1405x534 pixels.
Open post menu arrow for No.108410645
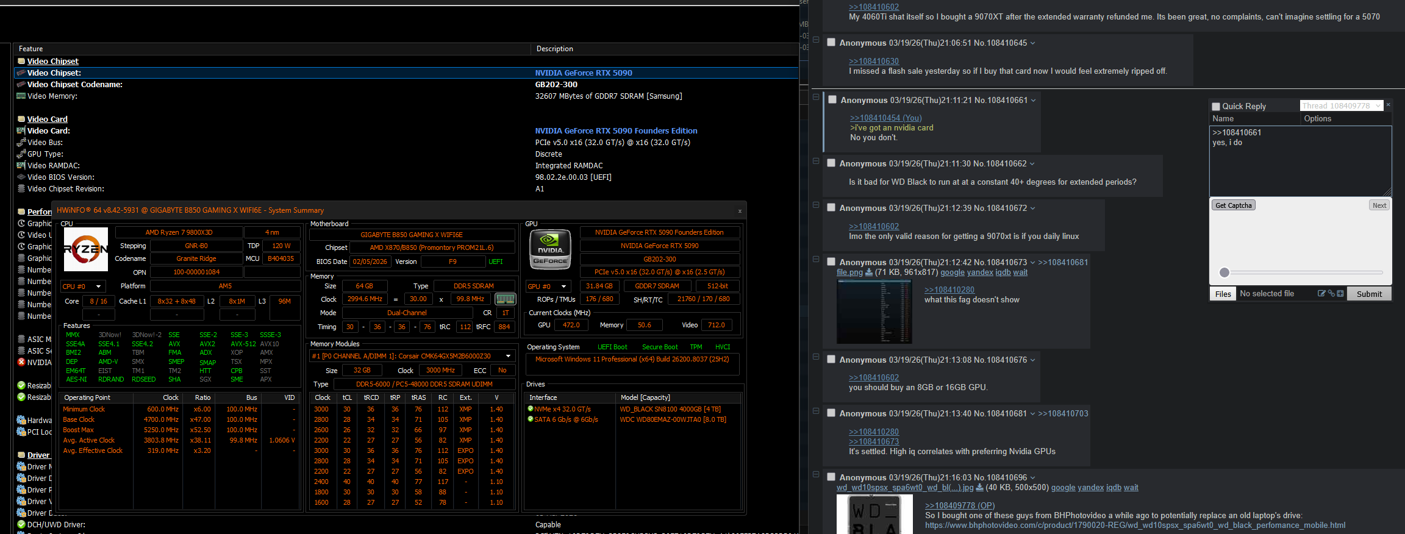coord(1032,43)
